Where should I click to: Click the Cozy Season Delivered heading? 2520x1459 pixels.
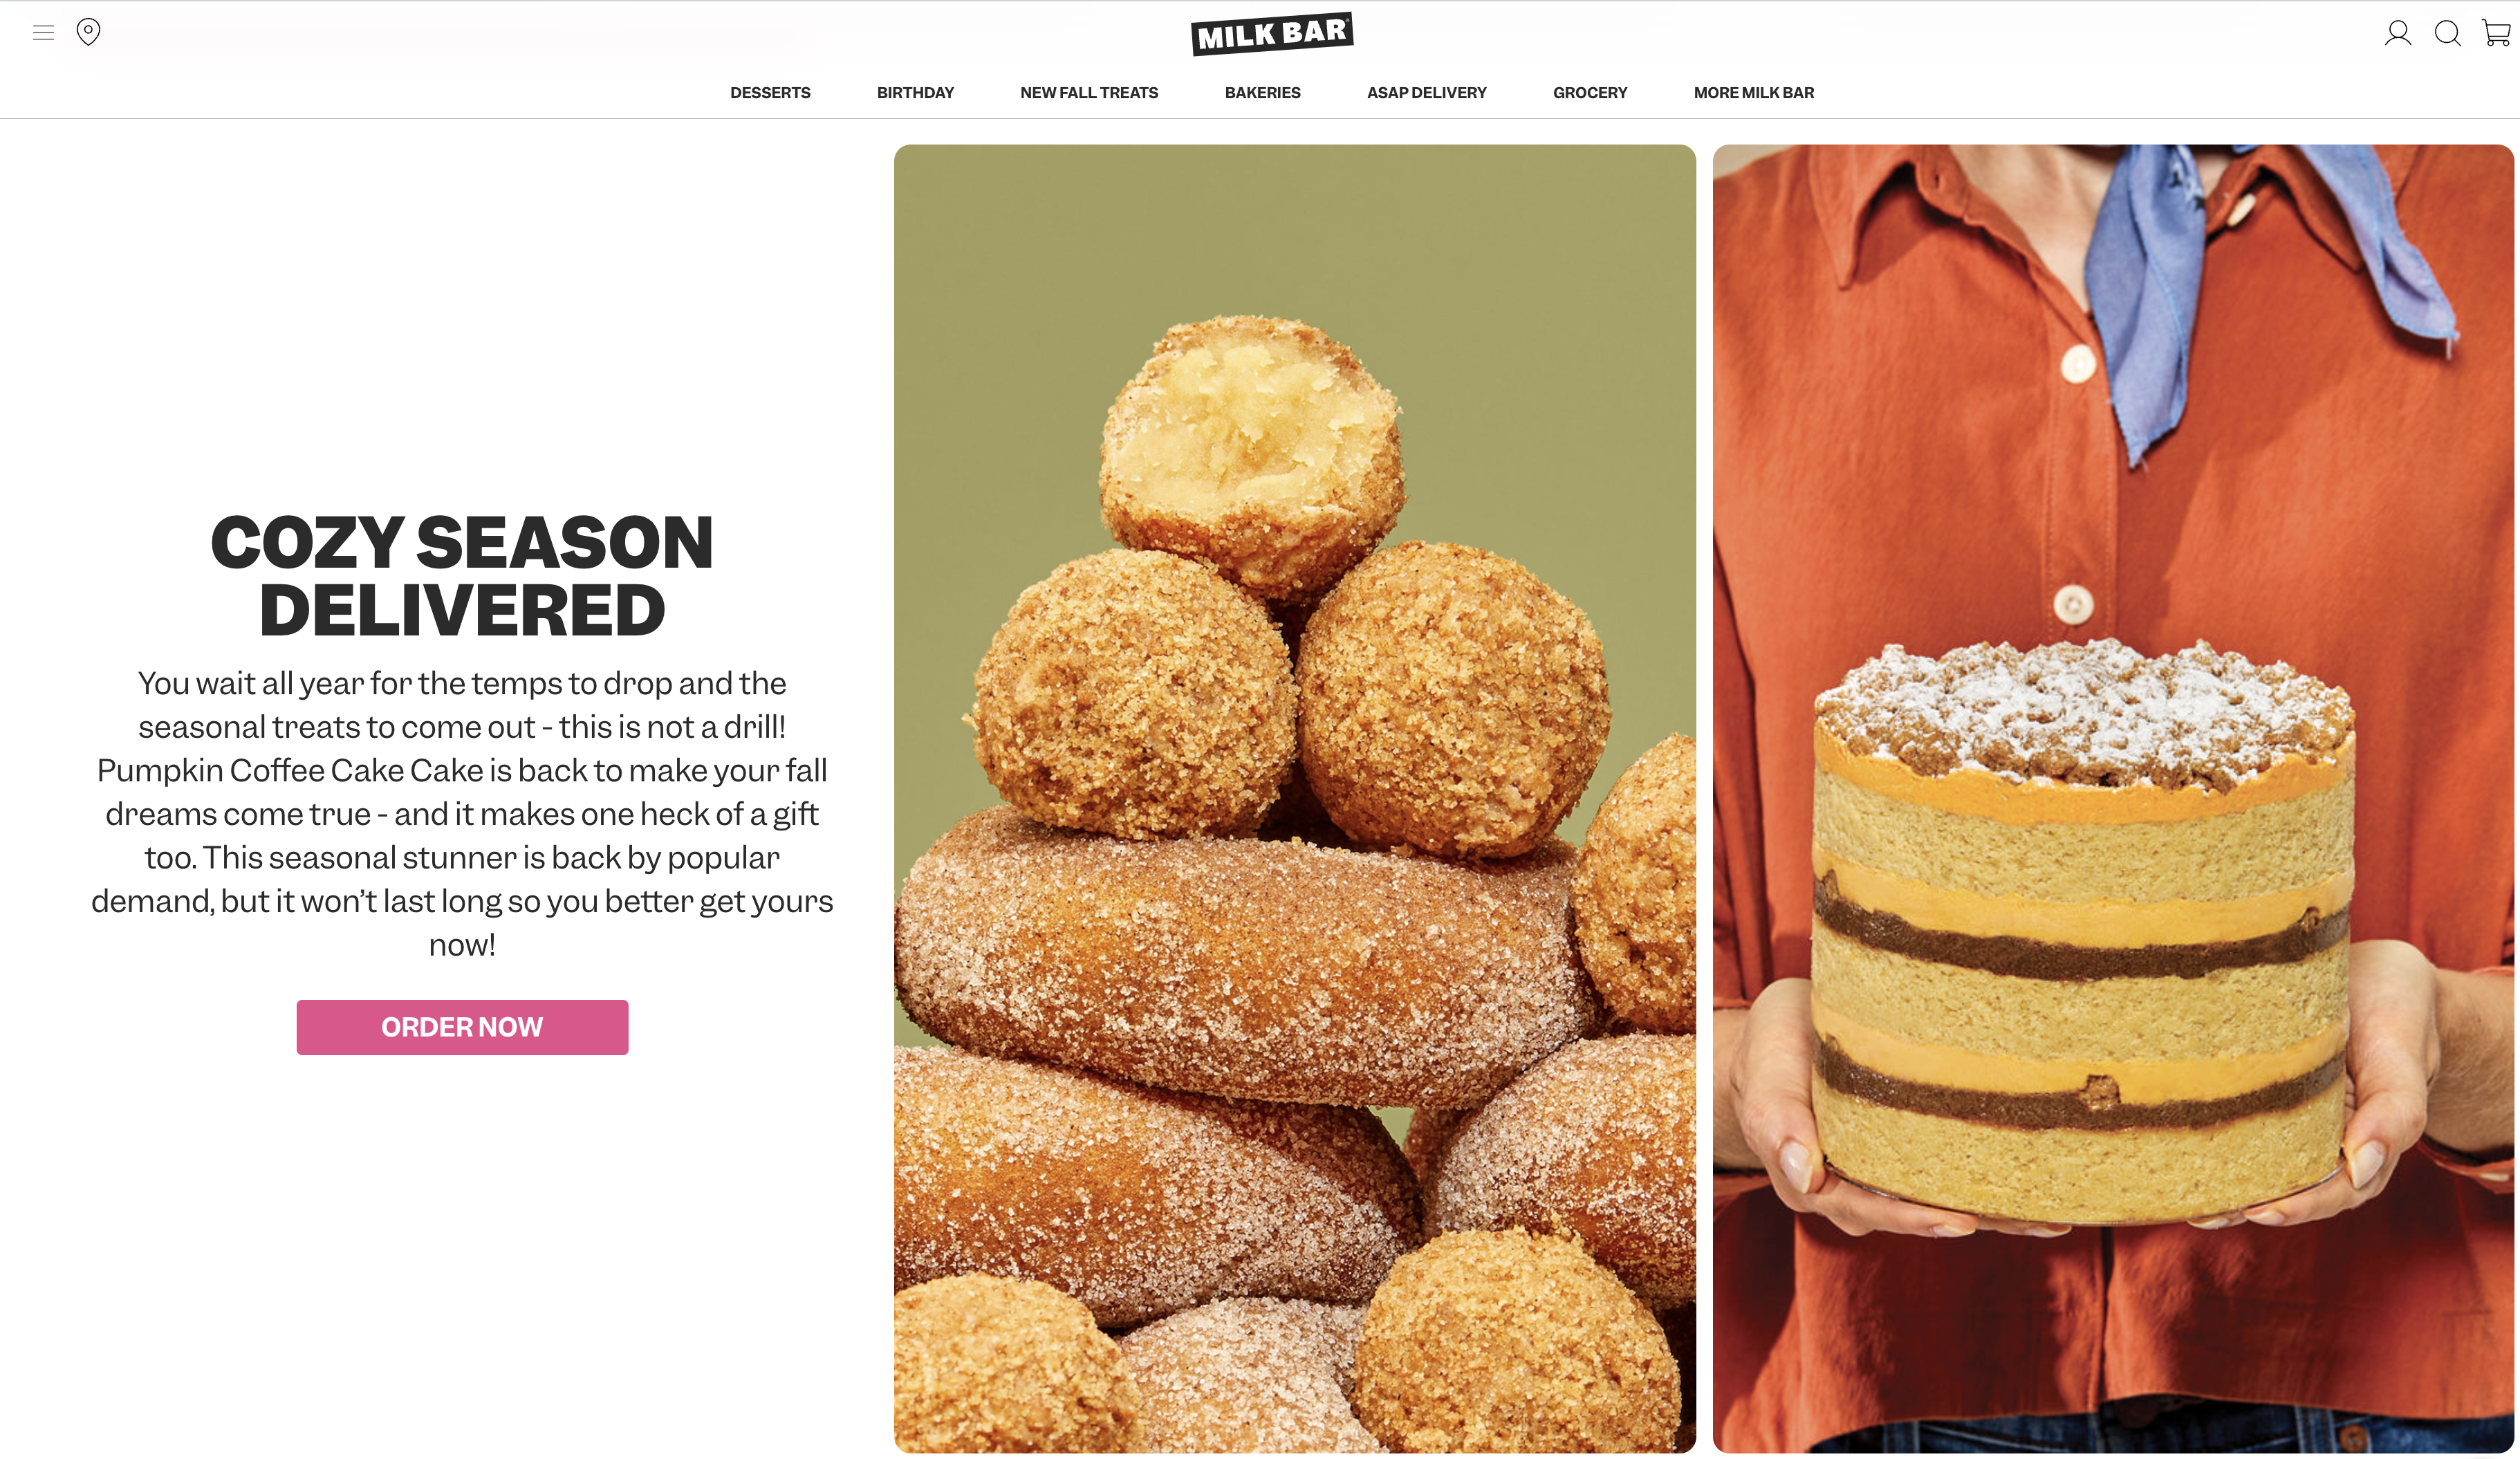[x=462, y=575]
